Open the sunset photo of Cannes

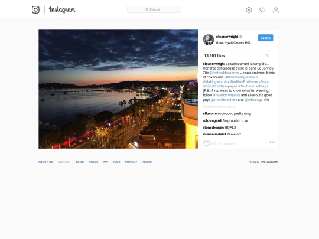pyautogui.click(x=118, y=89)
